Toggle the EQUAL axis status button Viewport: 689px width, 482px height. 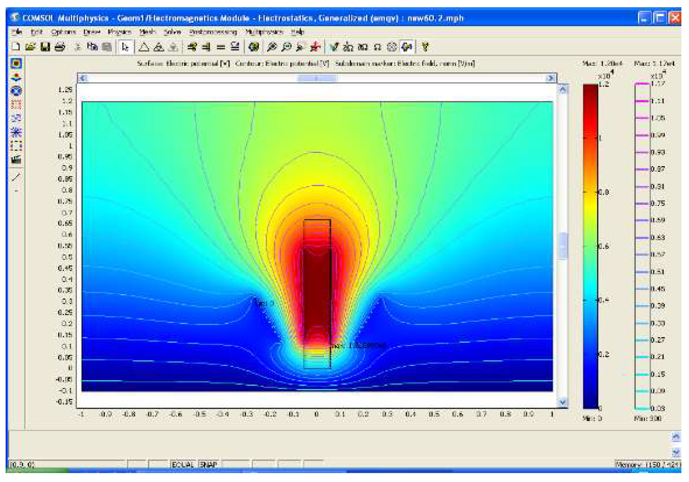182,464
